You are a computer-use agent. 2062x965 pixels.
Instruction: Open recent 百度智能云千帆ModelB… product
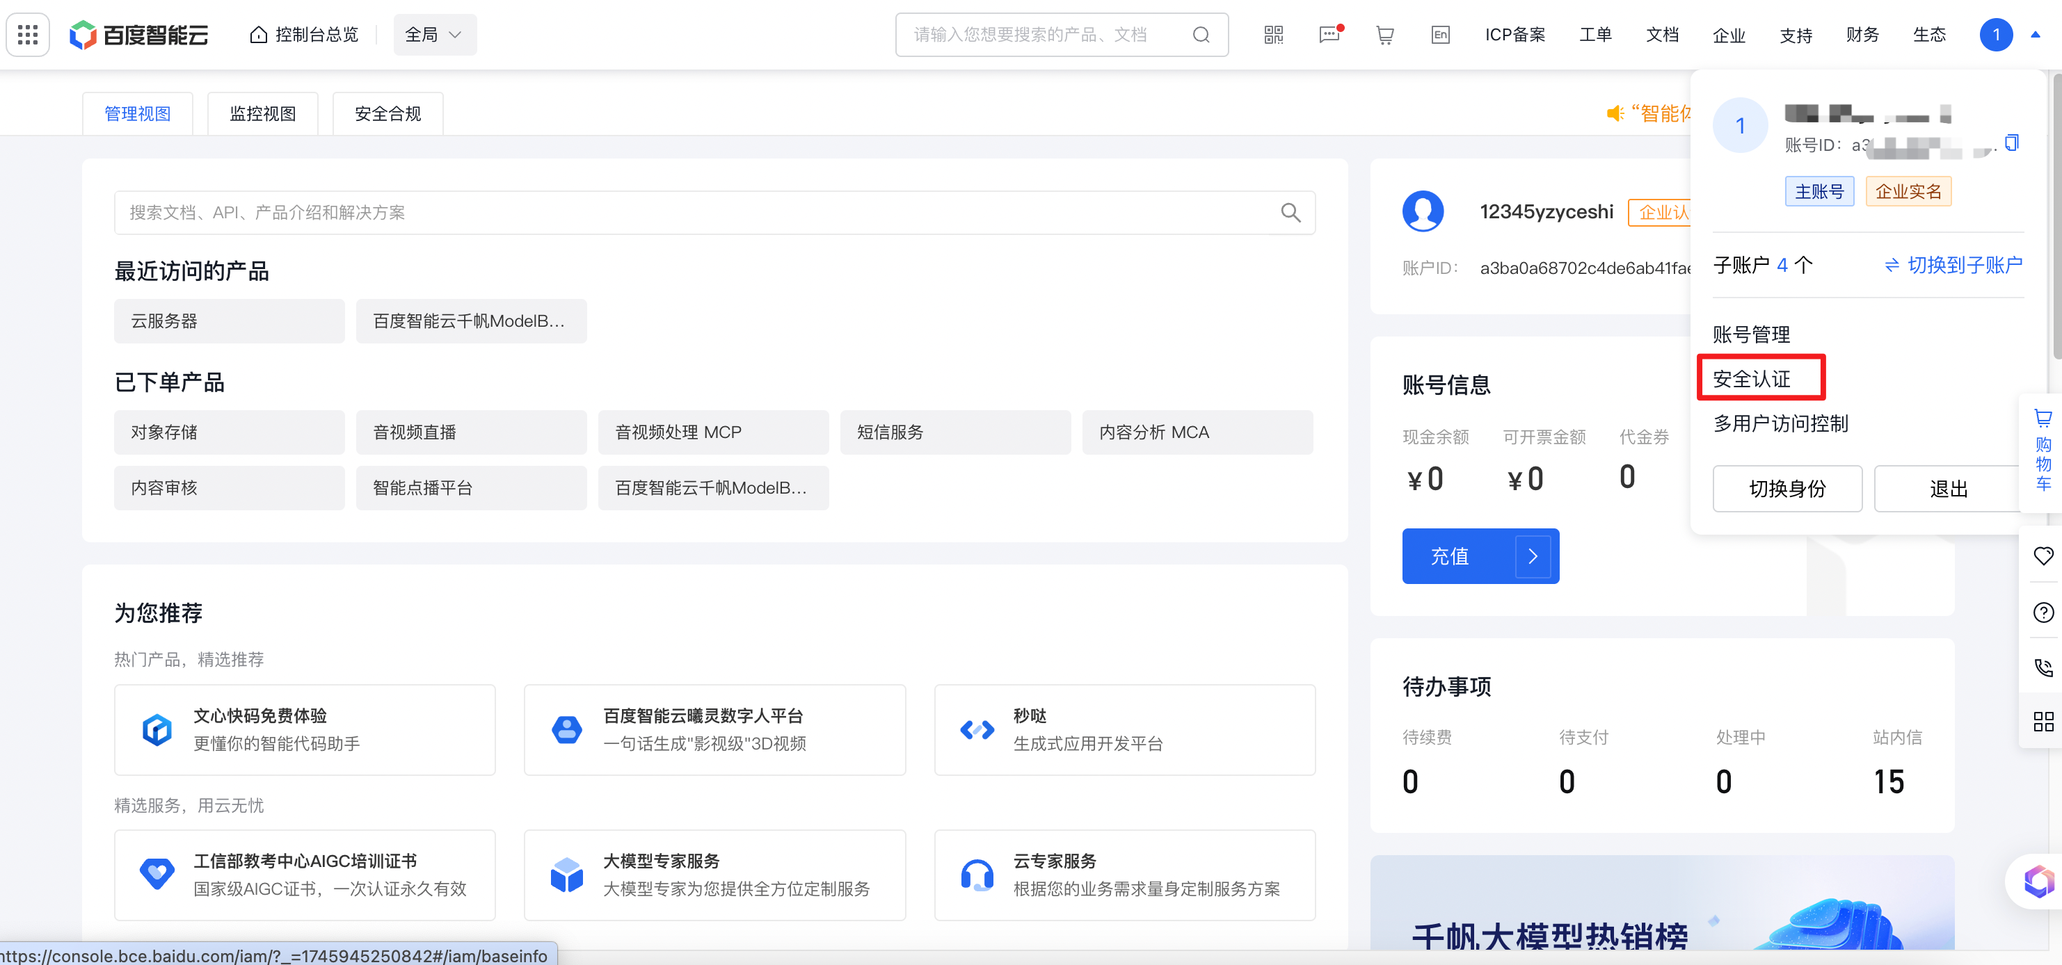471,321
